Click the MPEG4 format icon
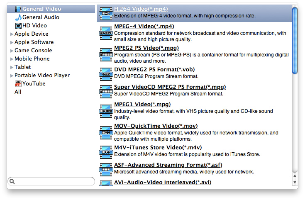 (x=106, y=32)
